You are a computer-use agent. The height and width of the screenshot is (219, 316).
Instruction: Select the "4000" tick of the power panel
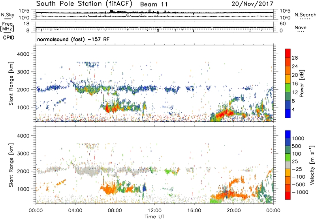click(x=23, y=54)
